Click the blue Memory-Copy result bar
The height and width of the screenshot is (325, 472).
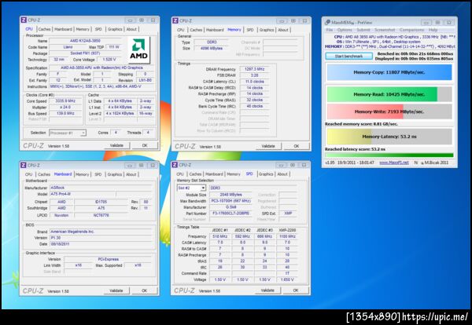pos(389,72)
